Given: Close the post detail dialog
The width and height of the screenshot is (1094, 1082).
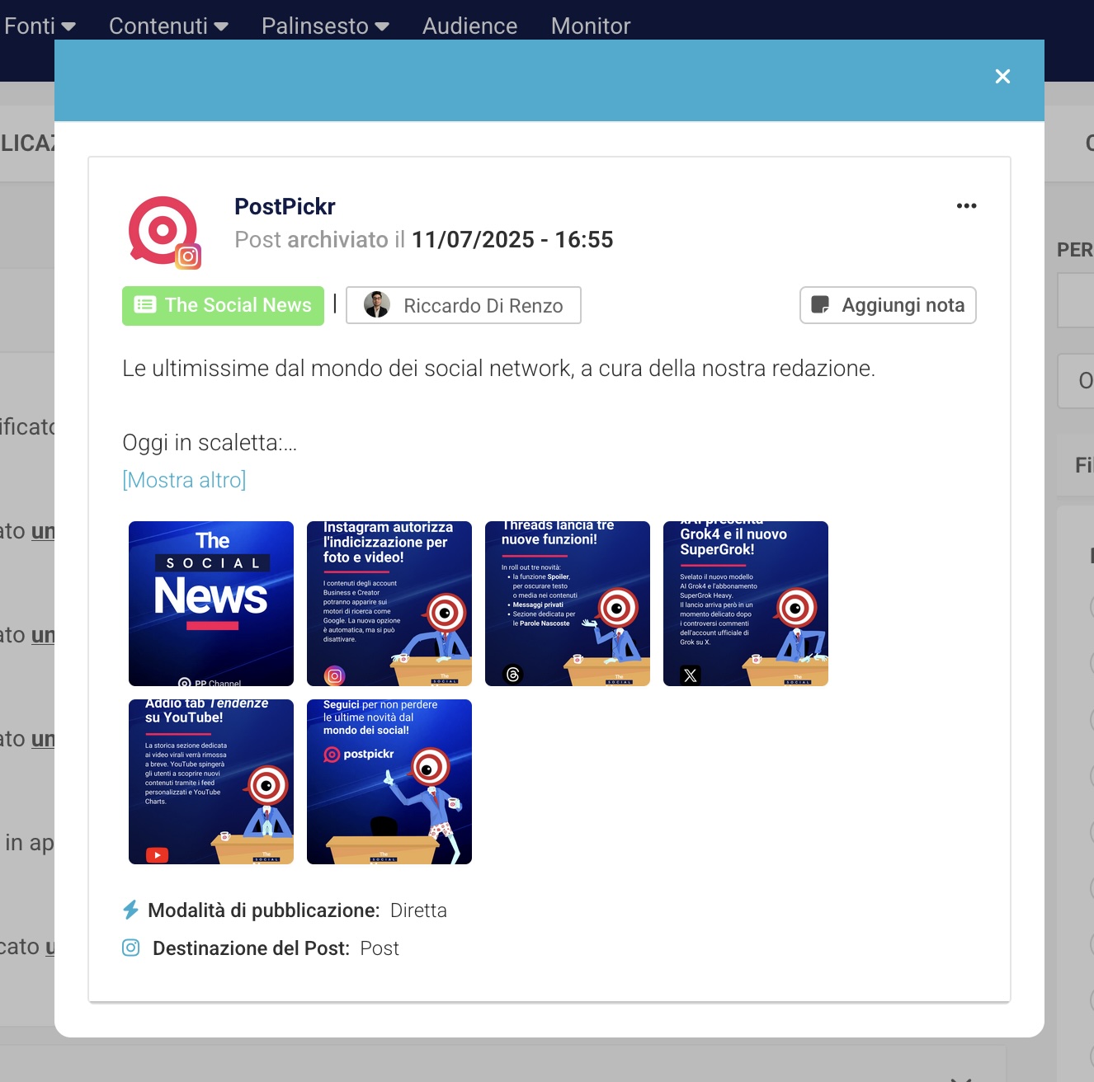Looking at the screenshot, I should click(x=1002, y=77).
